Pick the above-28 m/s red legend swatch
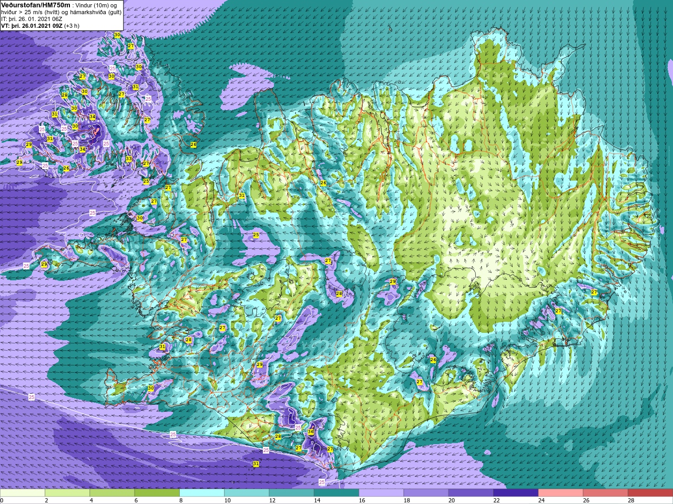 pos(650,493)
